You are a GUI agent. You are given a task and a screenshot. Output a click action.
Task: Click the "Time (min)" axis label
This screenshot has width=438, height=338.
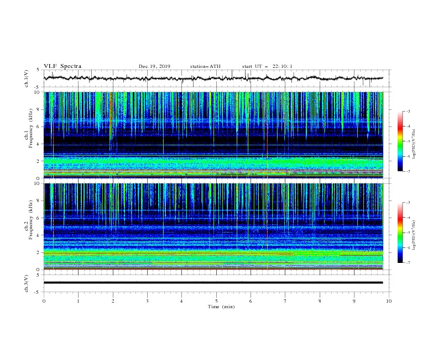pos(221,307)
